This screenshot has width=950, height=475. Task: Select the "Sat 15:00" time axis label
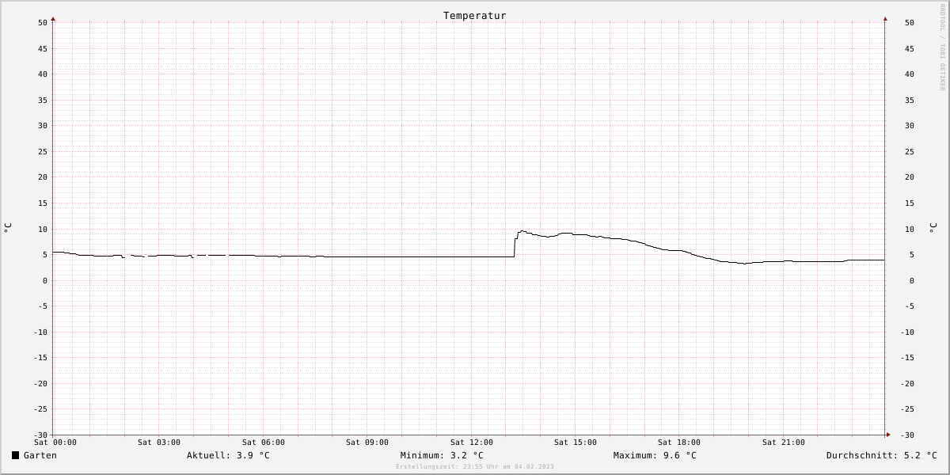point(576,443)
